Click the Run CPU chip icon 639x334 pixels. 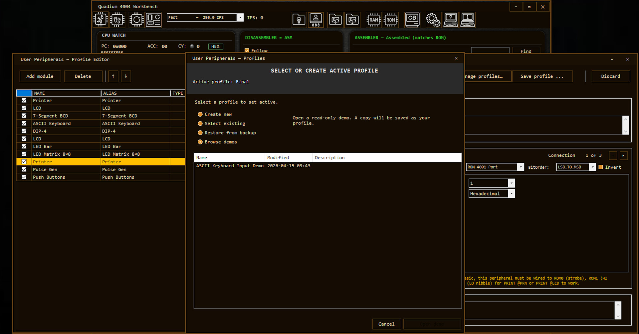coord(100,20)
